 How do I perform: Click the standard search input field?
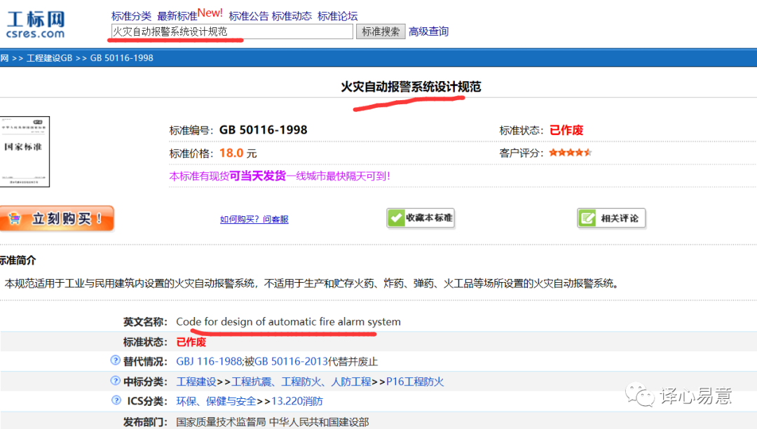pos(232,31)
